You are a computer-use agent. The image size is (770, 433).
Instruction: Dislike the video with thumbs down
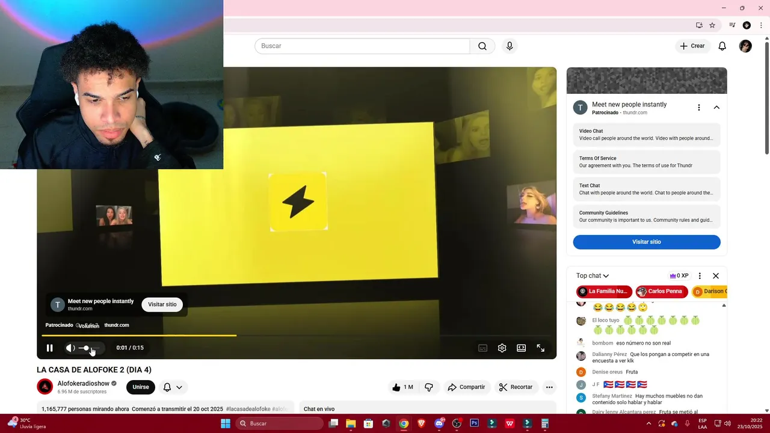pyautogui.click(x=429, y=387)
